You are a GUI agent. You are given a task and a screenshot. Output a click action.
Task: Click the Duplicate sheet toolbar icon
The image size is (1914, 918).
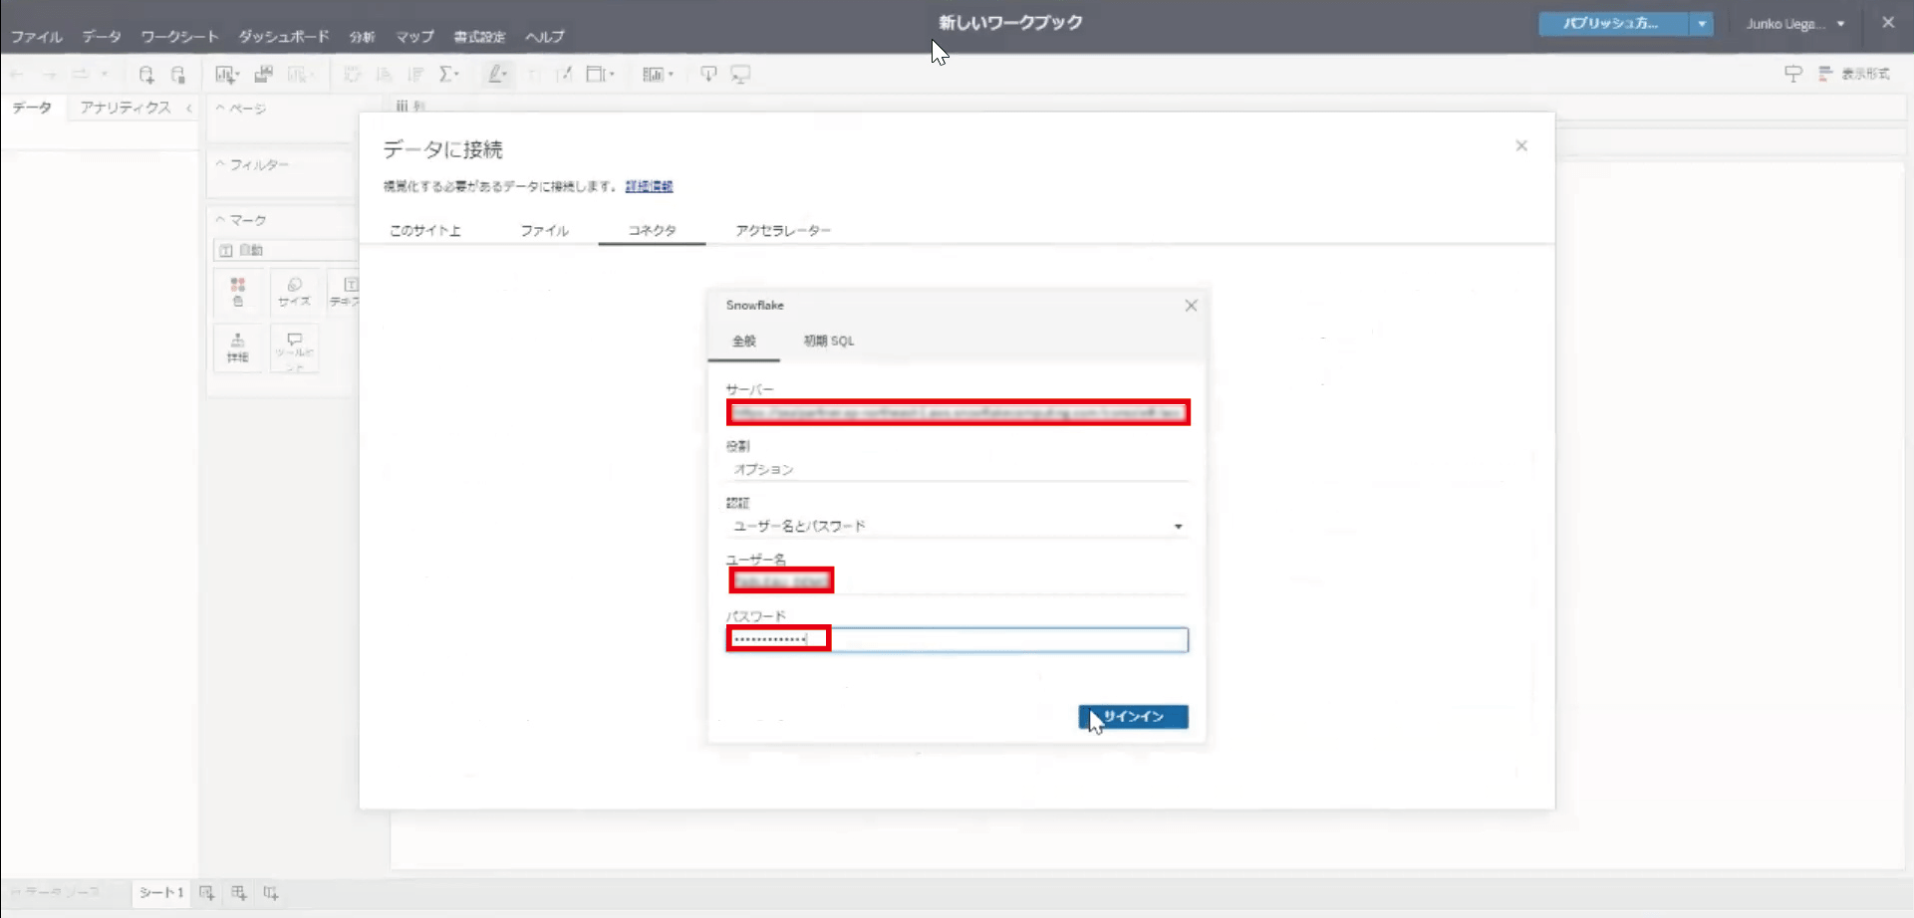click(x=264, y=75)
